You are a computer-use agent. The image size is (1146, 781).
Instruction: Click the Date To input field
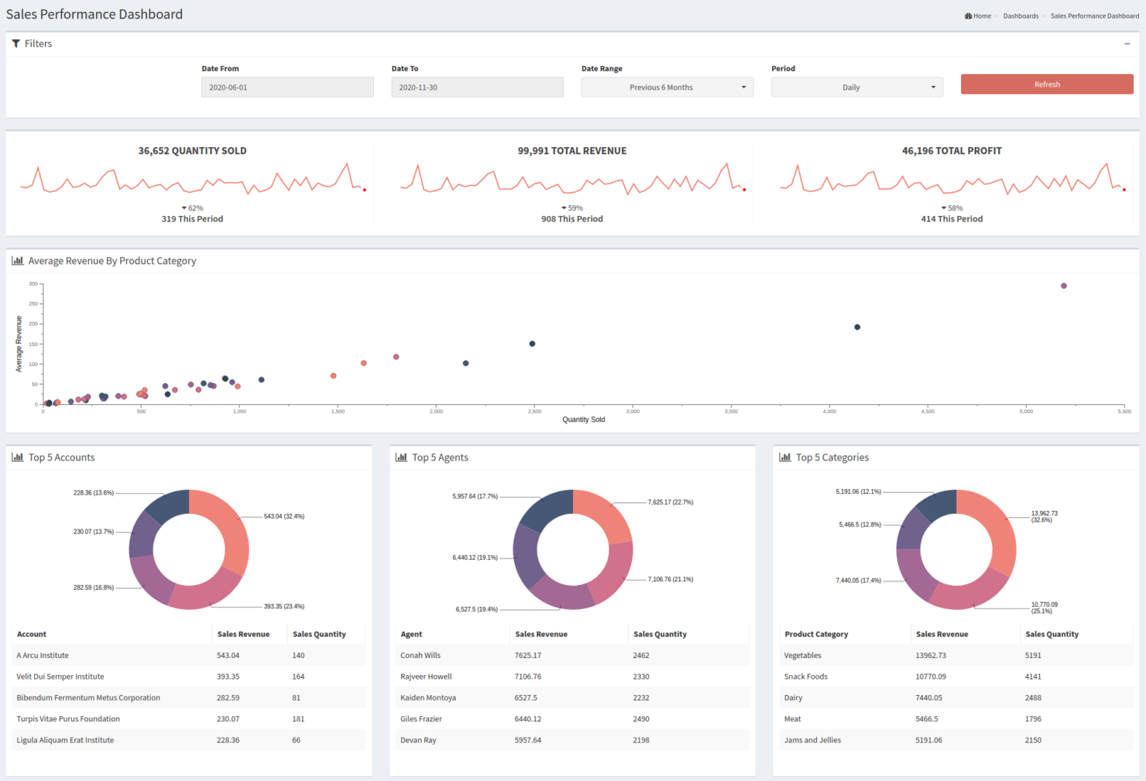(477, 87)
